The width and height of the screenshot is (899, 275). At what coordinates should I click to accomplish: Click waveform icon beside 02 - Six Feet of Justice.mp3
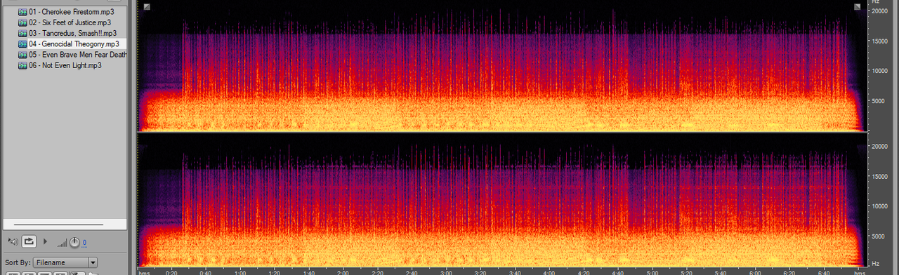coord(22,22)
